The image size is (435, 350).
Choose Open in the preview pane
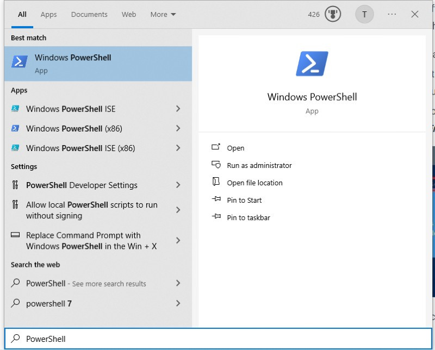(235, 148)
